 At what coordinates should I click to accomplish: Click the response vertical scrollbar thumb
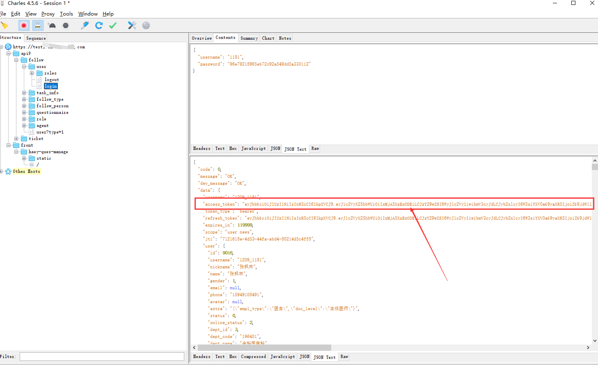click(x=595, y=167)
